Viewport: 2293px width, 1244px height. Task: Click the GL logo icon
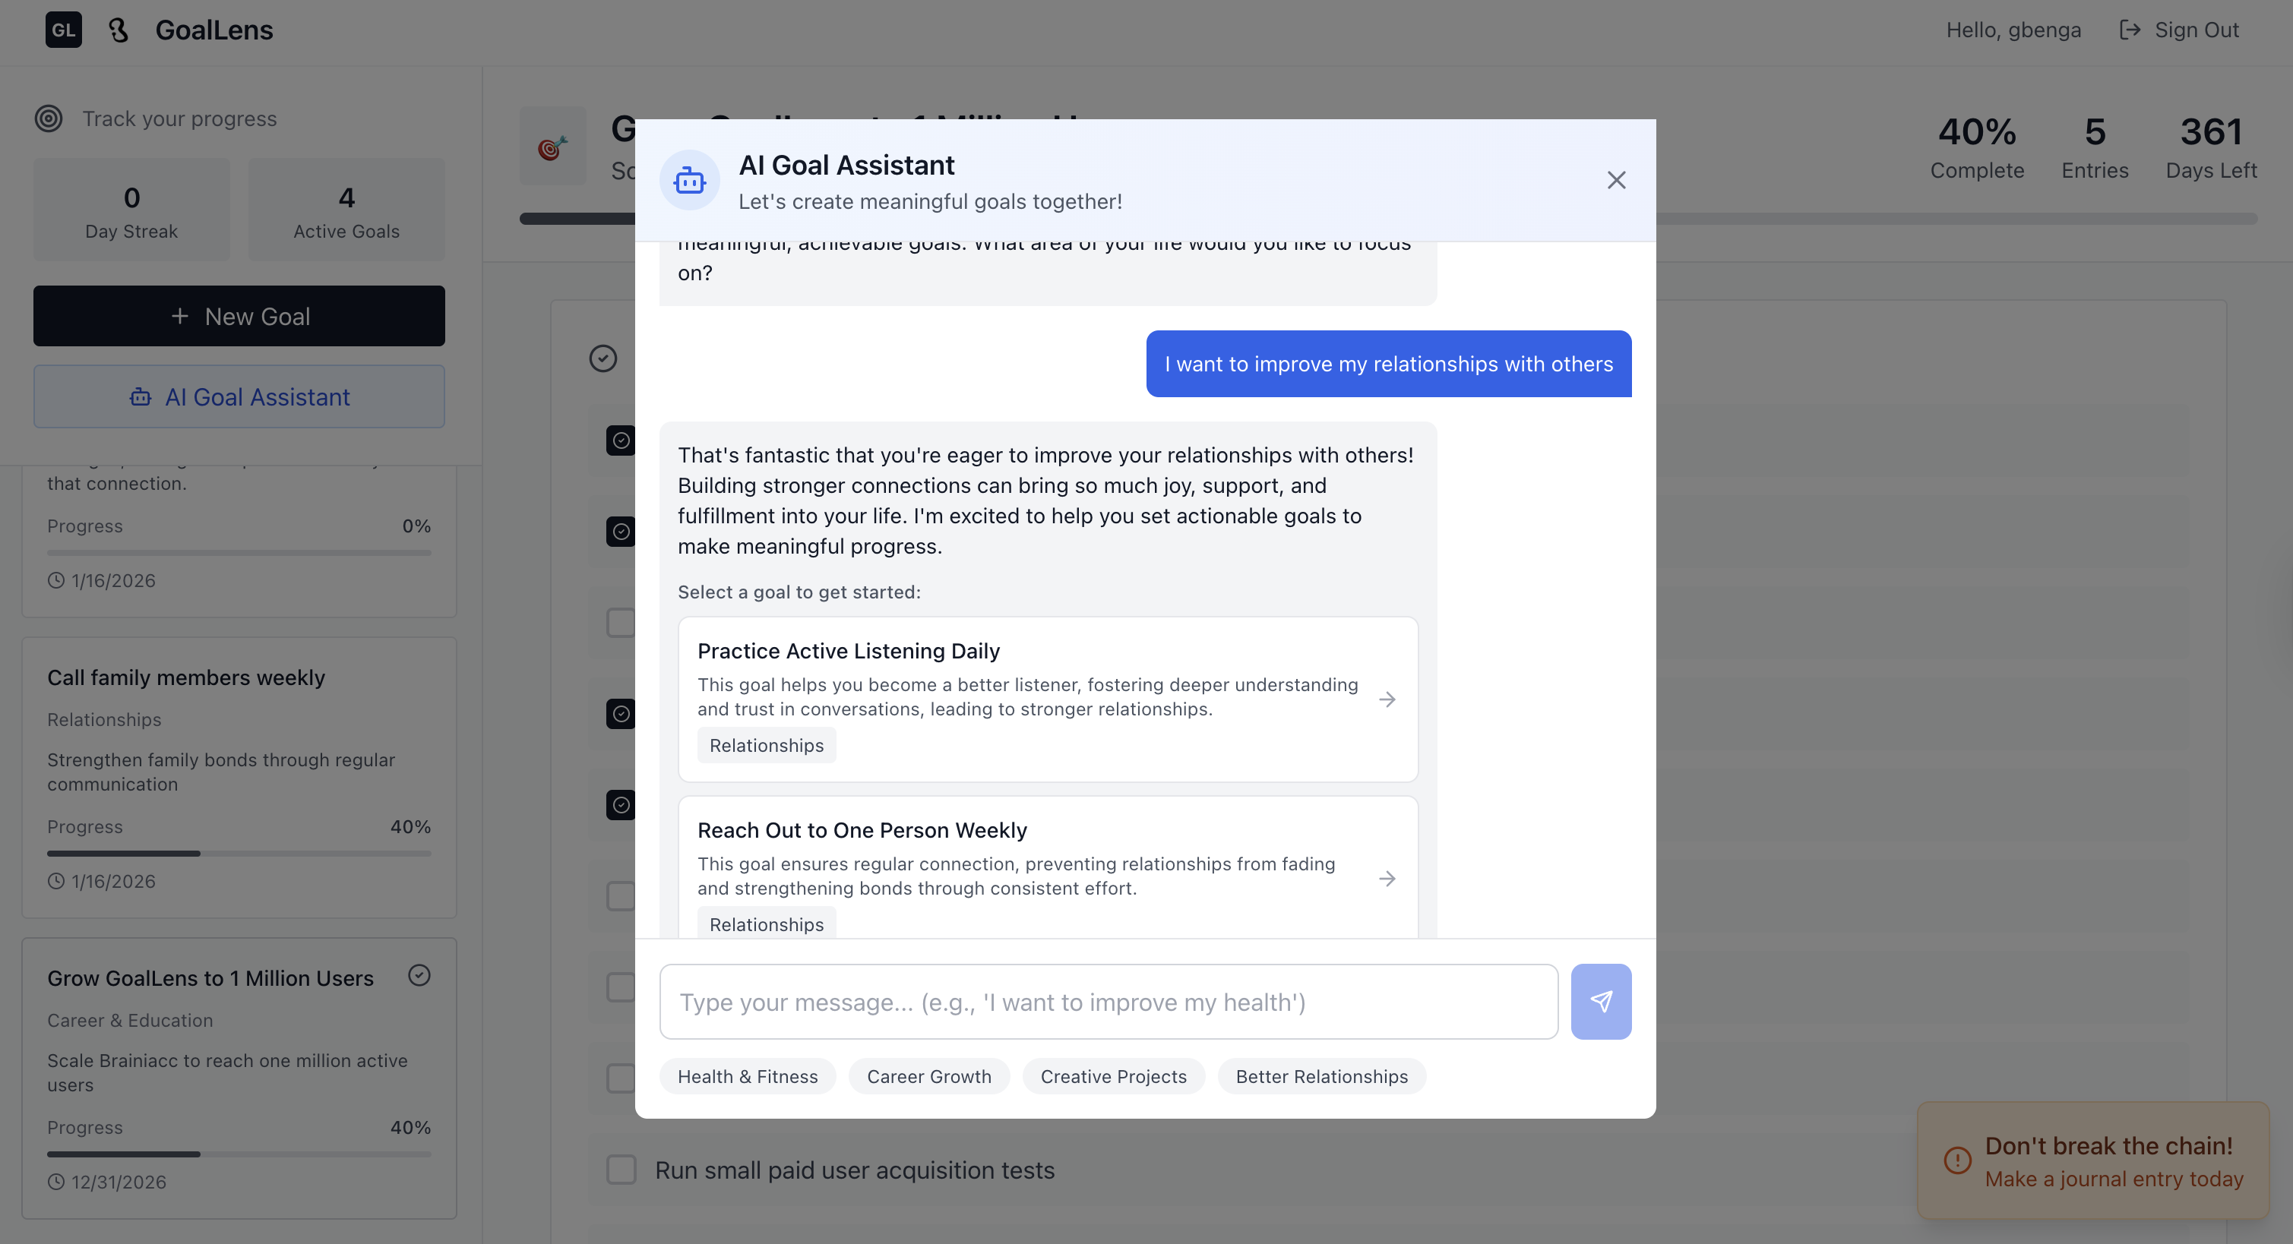tap(62, 30)
